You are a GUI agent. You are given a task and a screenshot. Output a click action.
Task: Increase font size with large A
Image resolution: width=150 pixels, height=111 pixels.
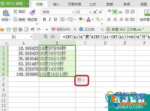[95, 12]
